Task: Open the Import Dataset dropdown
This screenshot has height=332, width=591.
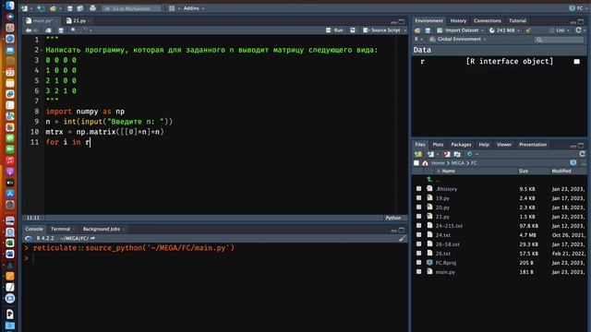Action: click(461, 30)
